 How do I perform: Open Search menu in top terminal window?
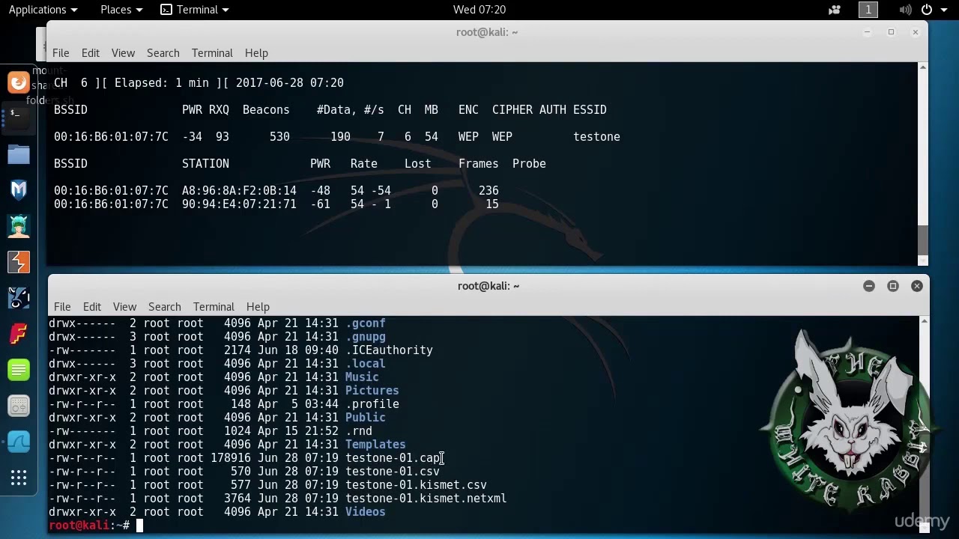tap(163, 53)
